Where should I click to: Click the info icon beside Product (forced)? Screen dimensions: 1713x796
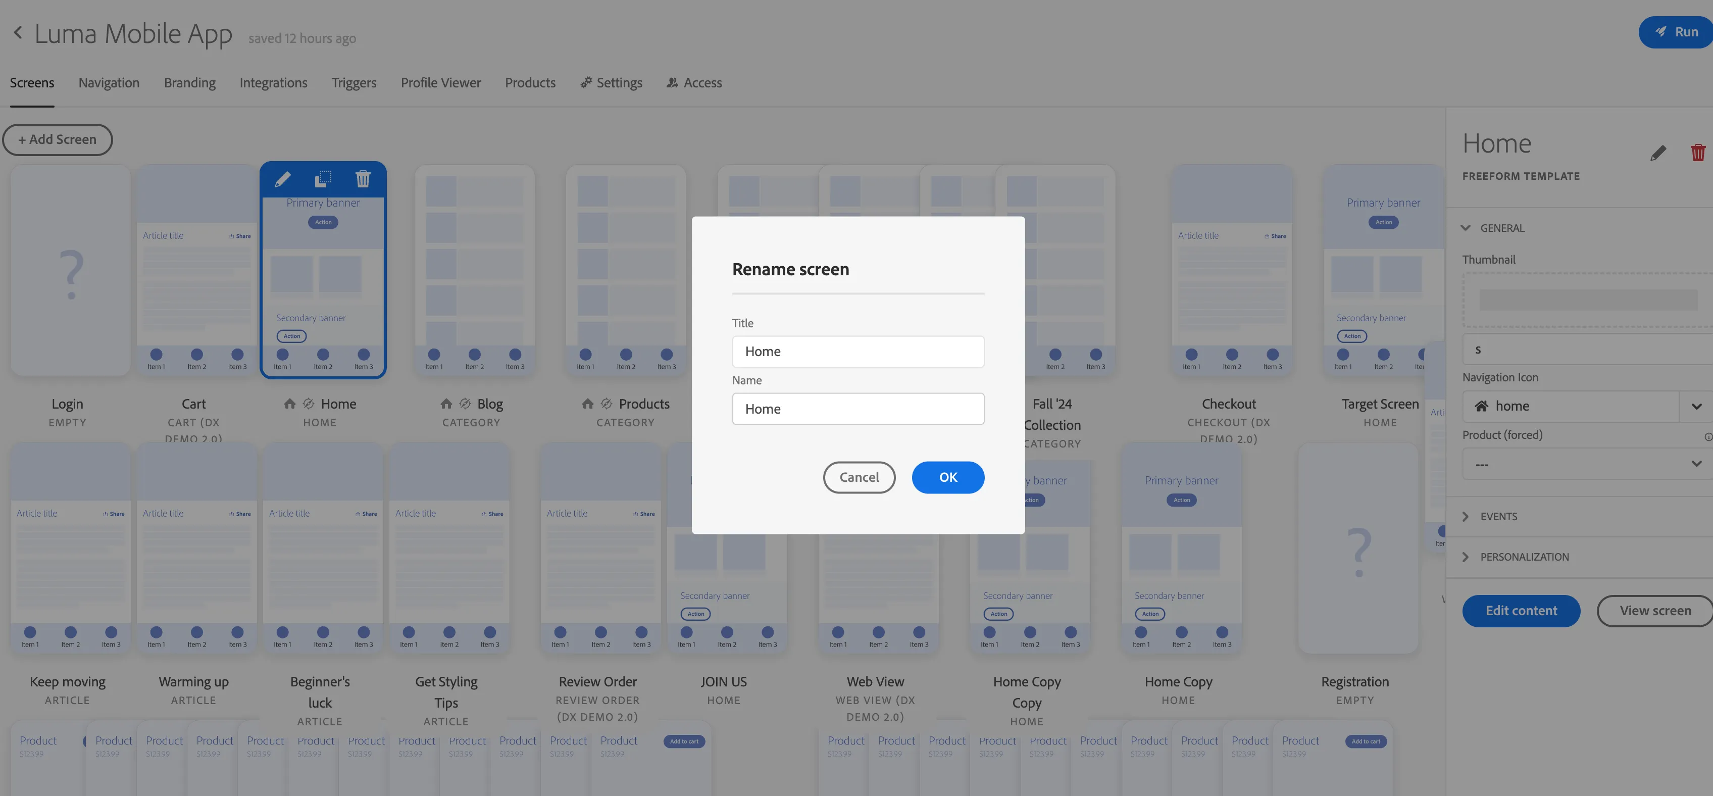tap(1707, 437)
